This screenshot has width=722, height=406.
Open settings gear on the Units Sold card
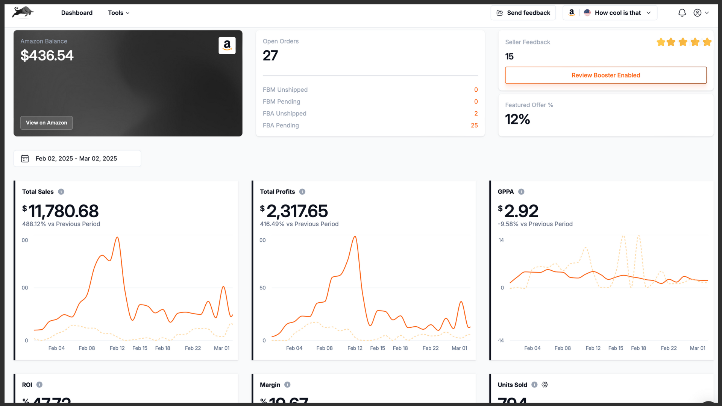(545, 385)
